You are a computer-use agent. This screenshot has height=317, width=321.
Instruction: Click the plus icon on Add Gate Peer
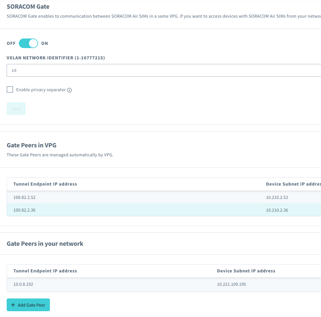point(13,305)
